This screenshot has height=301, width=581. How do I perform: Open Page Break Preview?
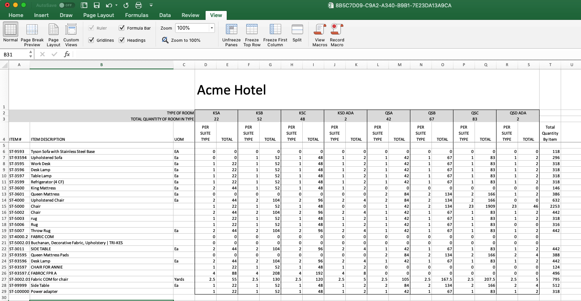coord(32,35)
